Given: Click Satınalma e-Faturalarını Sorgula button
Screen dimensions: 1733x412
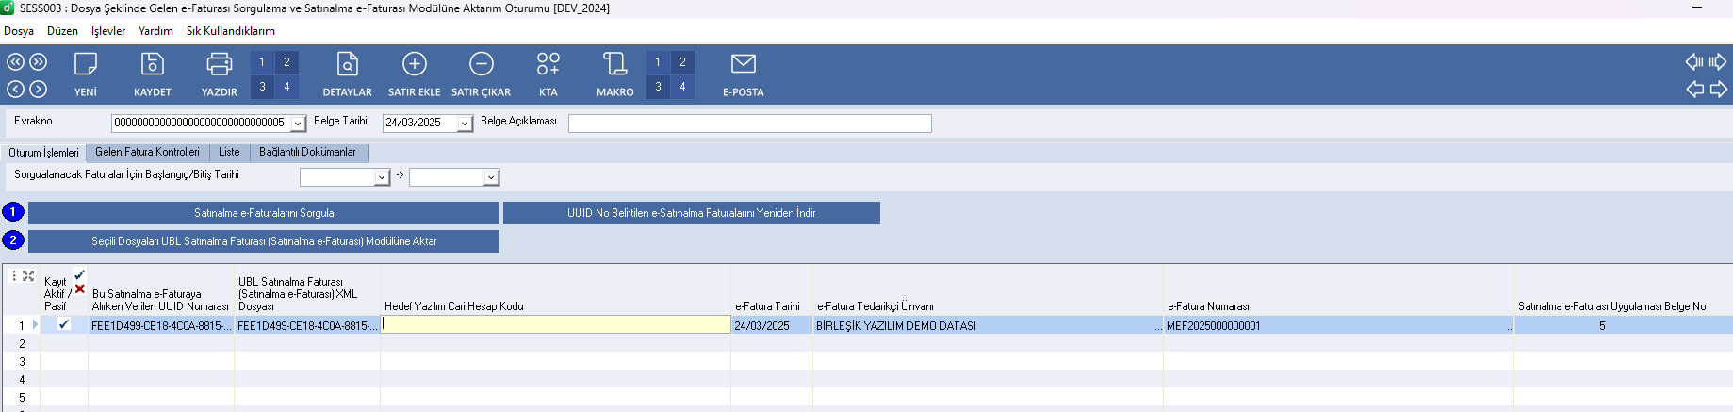Looking at the screenshot, I should pyautogui.click(x=264, y=213).
